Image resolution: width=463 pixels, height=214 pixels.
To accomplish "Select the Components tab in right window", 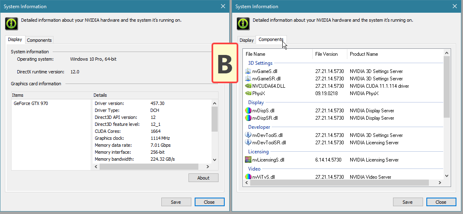I will [x=271, y=39].
